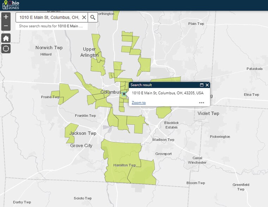
Task: Clear the address search text
Action: pyautogui.click(x=84, y=17)
